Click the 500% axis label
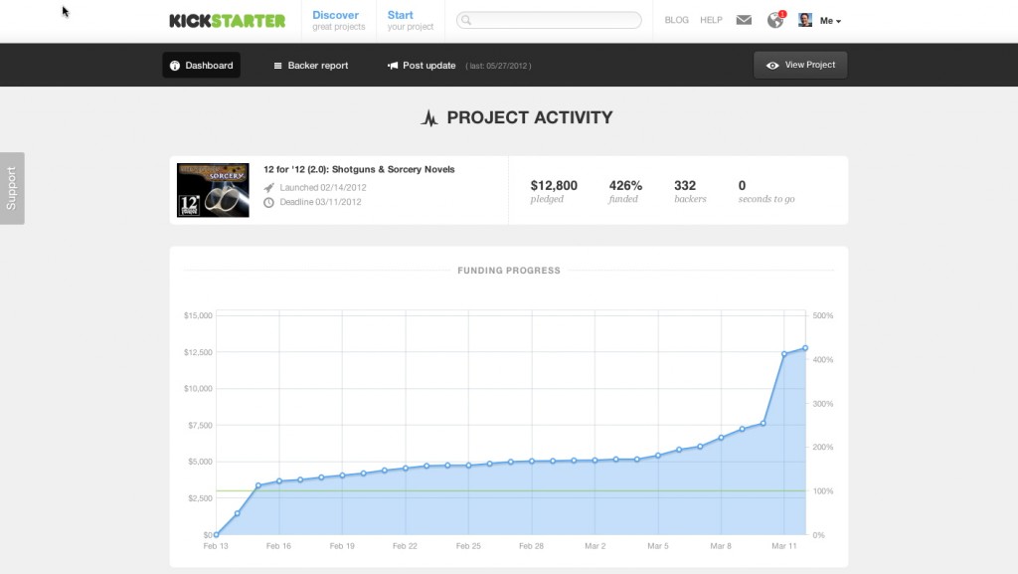Viewport: 1018px width, 574px height. (x=822, y=315)
